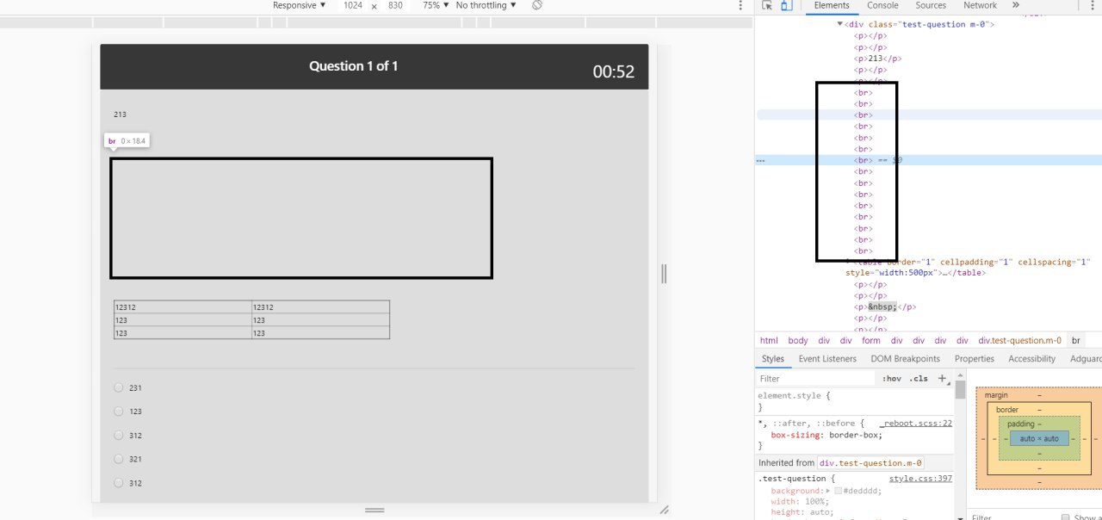Select the <p>213</p> DOM node
The height and width of the screenshot is (520, 1102).
pyautogui.click(x=877, y=59)
